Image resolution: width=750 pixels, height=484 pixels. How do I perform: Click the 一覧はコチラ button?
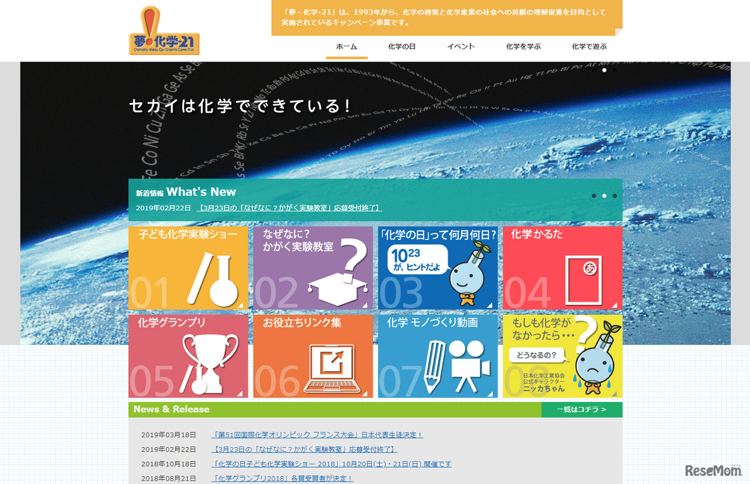click(x=582, y=410)
